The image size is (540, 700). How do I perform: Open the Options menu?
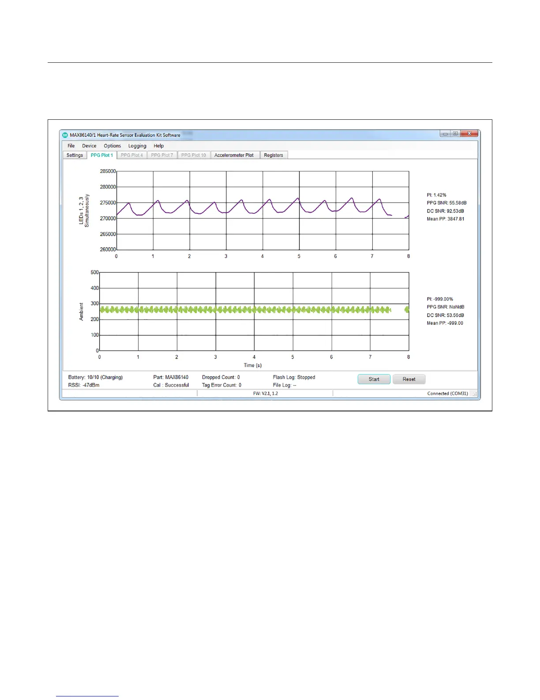112,146
